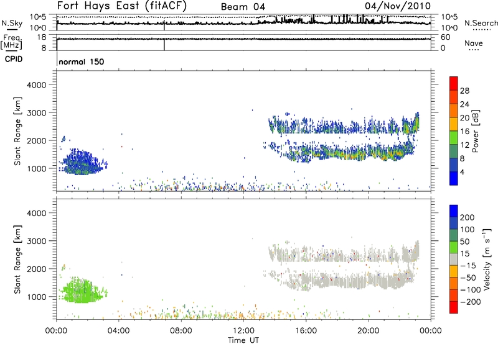Select the 'Beam 04' heading

243,7
